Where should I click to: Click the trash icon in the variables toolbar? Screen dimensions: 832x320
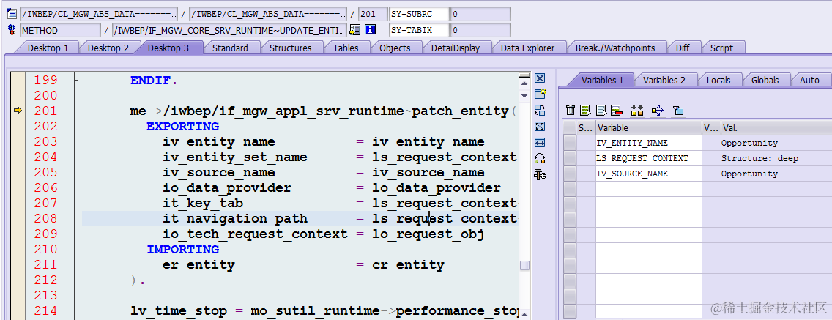571,111
